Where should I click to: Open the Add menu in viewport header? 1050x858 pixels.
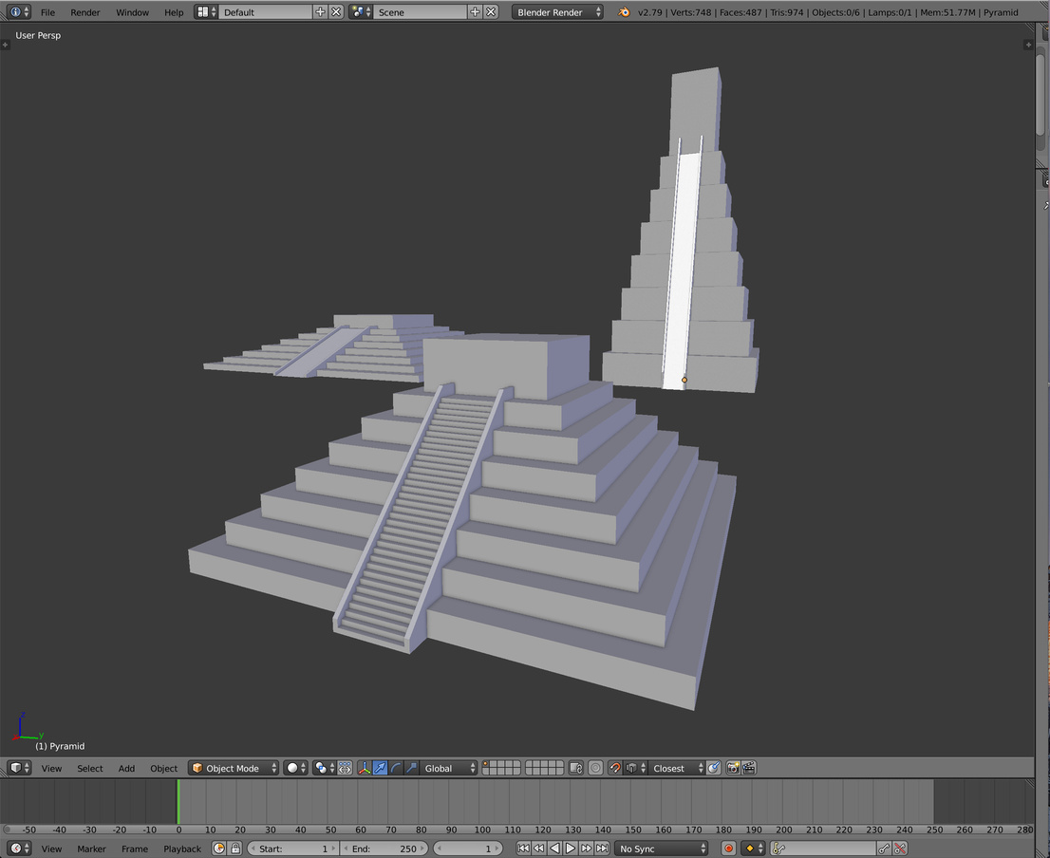click(126, 768)
